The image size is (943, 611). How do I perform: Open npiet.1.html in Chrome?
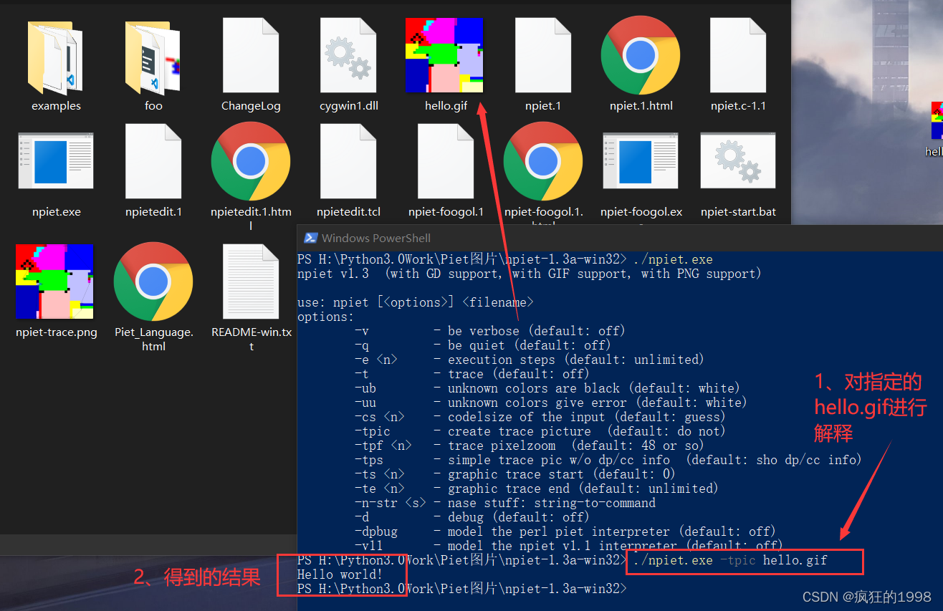(641, 54)
